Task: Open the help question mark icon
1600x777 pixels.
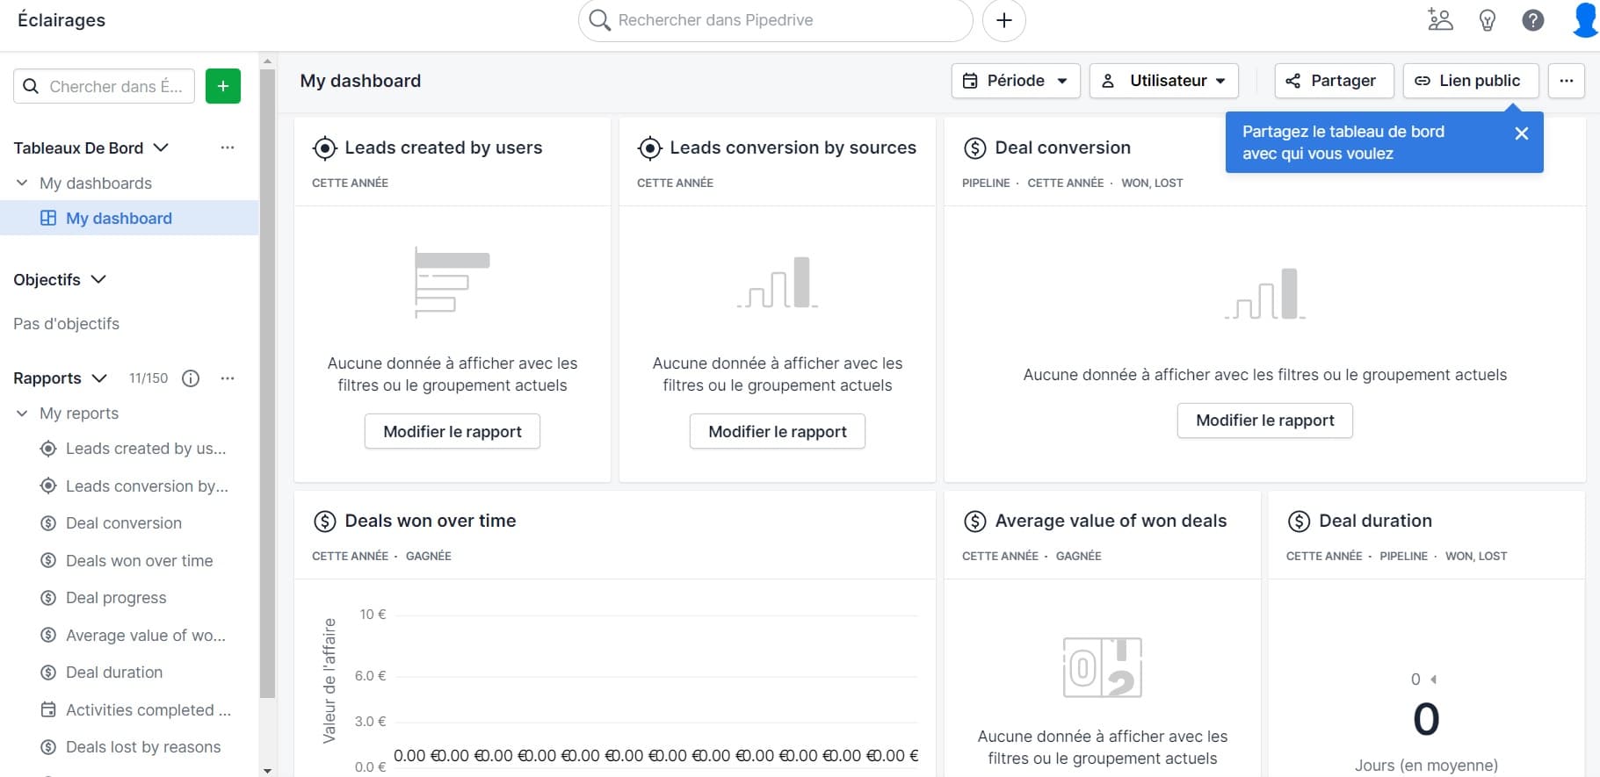Action: [x=1532, y=20]
